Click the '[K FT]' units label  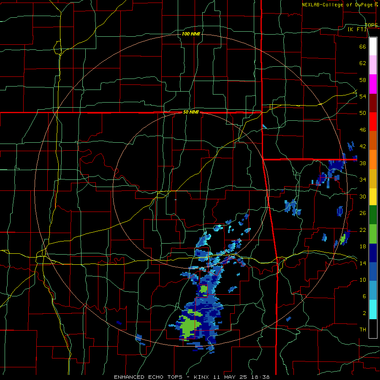(x=357, y=29)
